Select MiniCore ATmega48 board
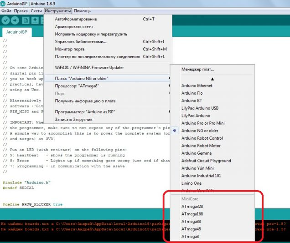Image resolution: width=290 pixels, height=243 pixels. pos(212,229)
